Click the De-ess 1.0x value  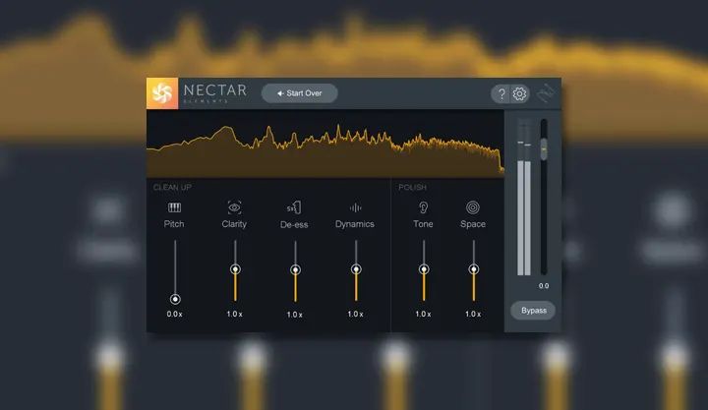(294, 315)
